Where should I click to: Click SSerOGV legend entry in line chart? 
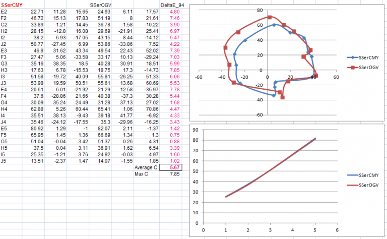pyautogui.click(x=363, y=185)
